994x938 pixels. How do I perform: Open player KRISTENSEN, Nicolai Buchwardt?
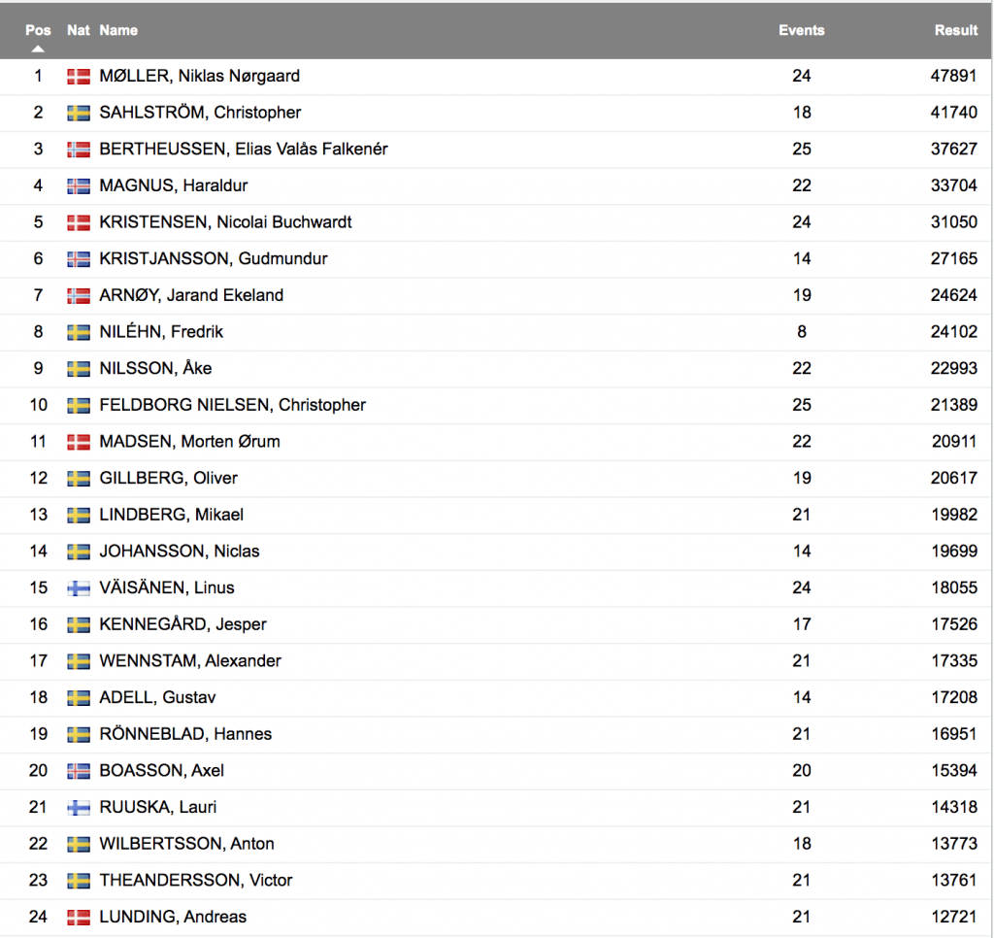[225, 222]
